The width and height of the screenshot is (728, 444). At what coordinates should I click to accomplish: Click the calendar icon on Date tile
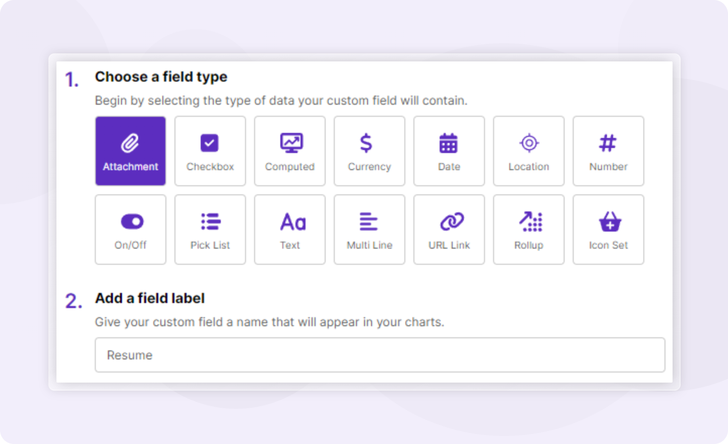[449, 142]
